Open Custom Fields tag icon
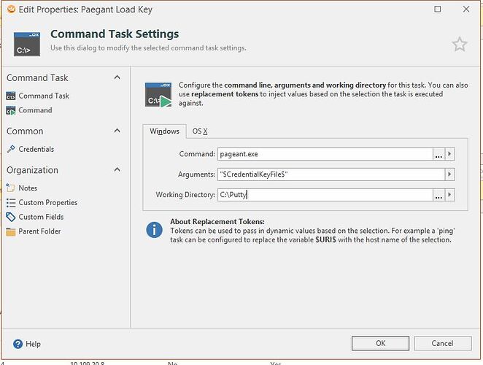Viewport: 483px width, 365px height. tap(11, 217)
